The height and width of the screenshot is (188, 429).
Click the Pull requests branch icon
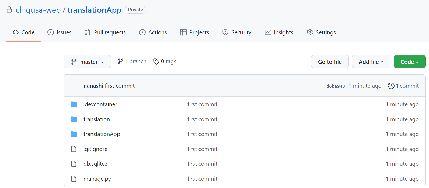88,32
